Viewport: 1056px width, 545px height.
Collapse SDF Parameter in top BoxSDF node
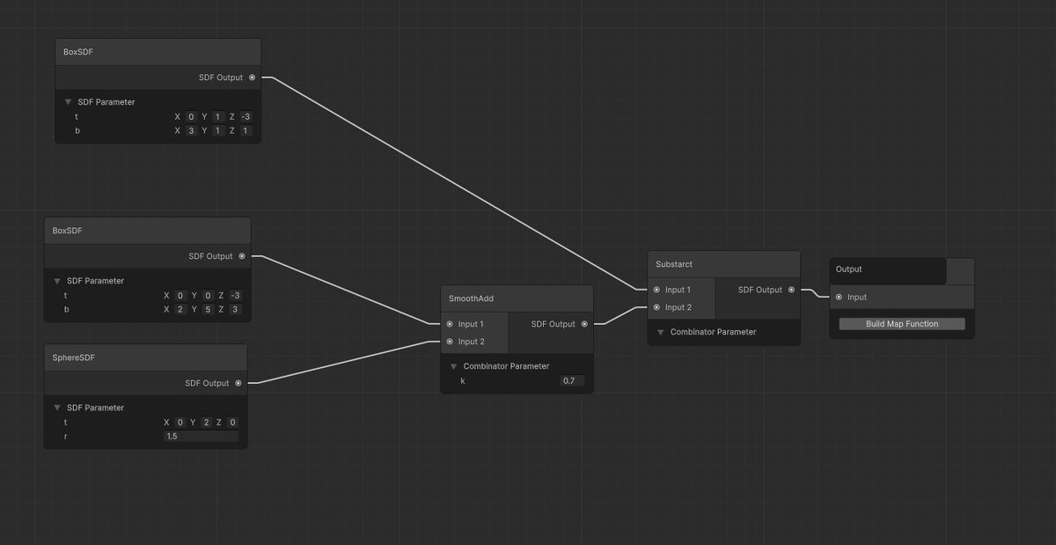coord(68,102)
